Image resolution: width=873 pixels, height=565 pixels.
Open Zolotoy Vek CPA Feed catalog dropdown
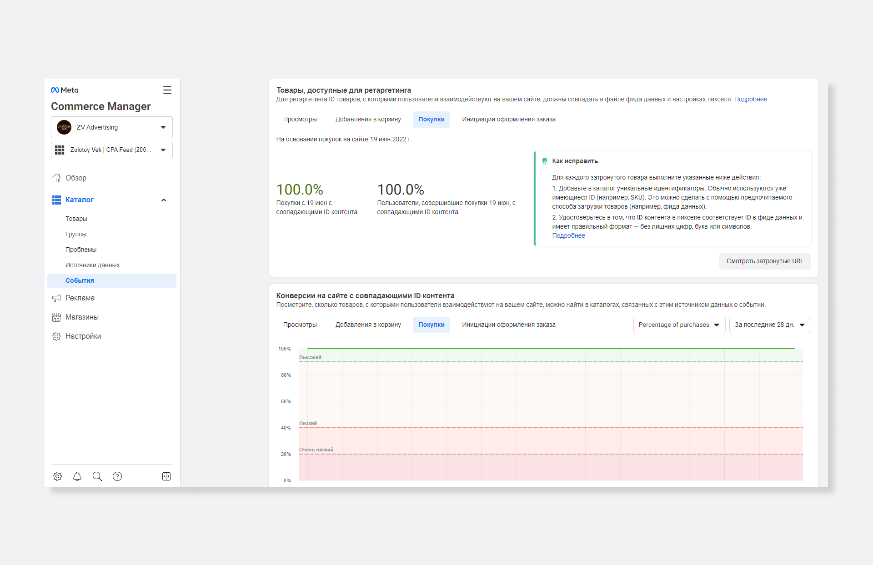click(112, 150)
